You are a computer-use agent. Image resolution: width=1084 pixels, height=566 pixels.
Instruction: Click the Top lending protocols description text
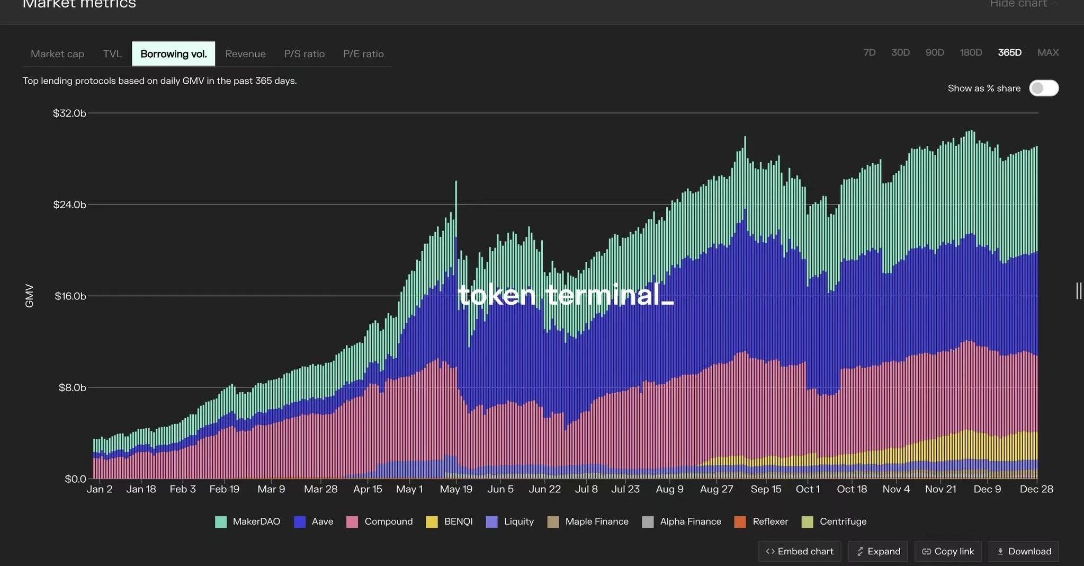pos(159,81)
